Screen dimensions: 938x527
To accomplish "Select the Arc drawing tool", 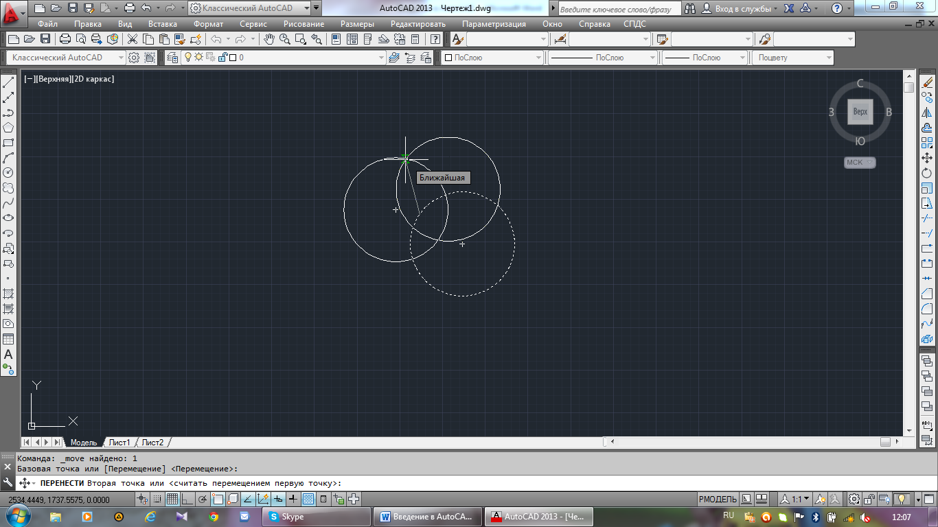I will [x=8, y=158].
